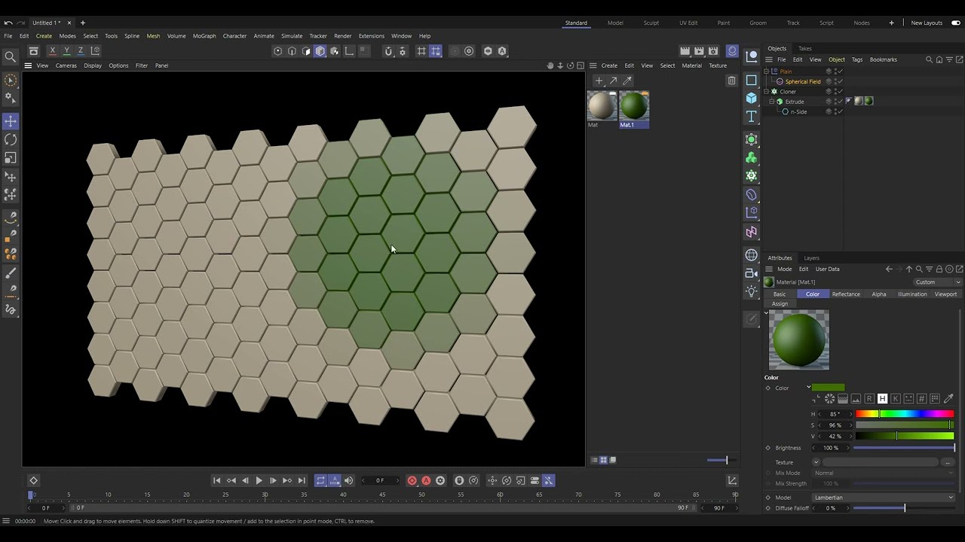This screenshot has height=542, width=965.
Task: Lock the Attributes panel element
Action: tap(939, 269)
